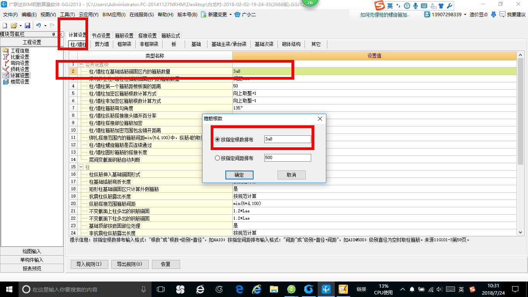Click the 比重设置 icon in navigation panel

click(x=5, y=57)
